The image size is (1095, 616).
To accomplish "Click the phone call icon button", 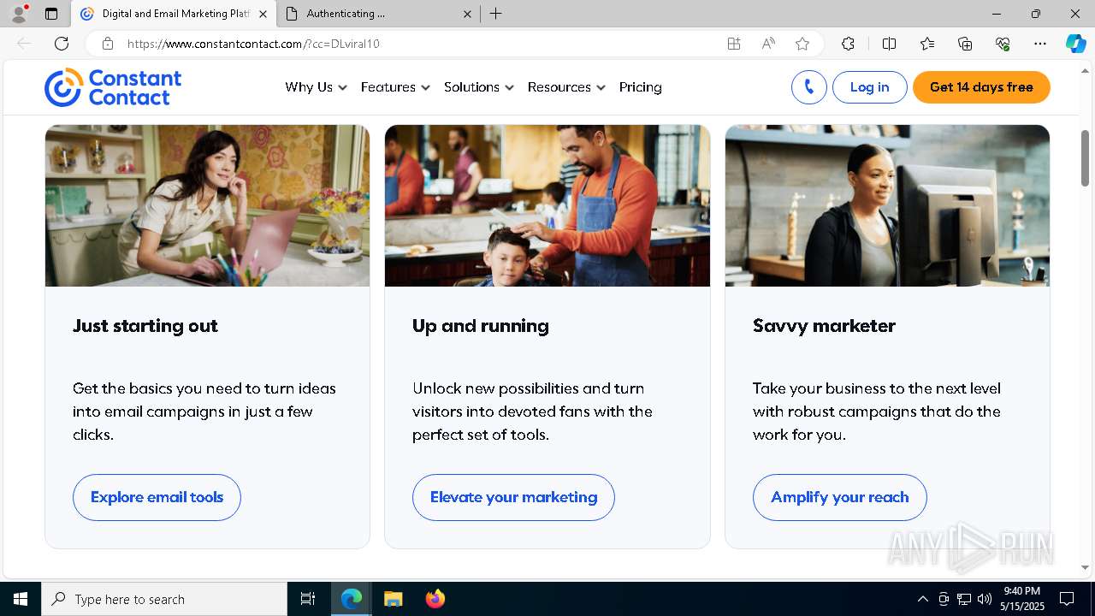I will click(x=808, y=87).
